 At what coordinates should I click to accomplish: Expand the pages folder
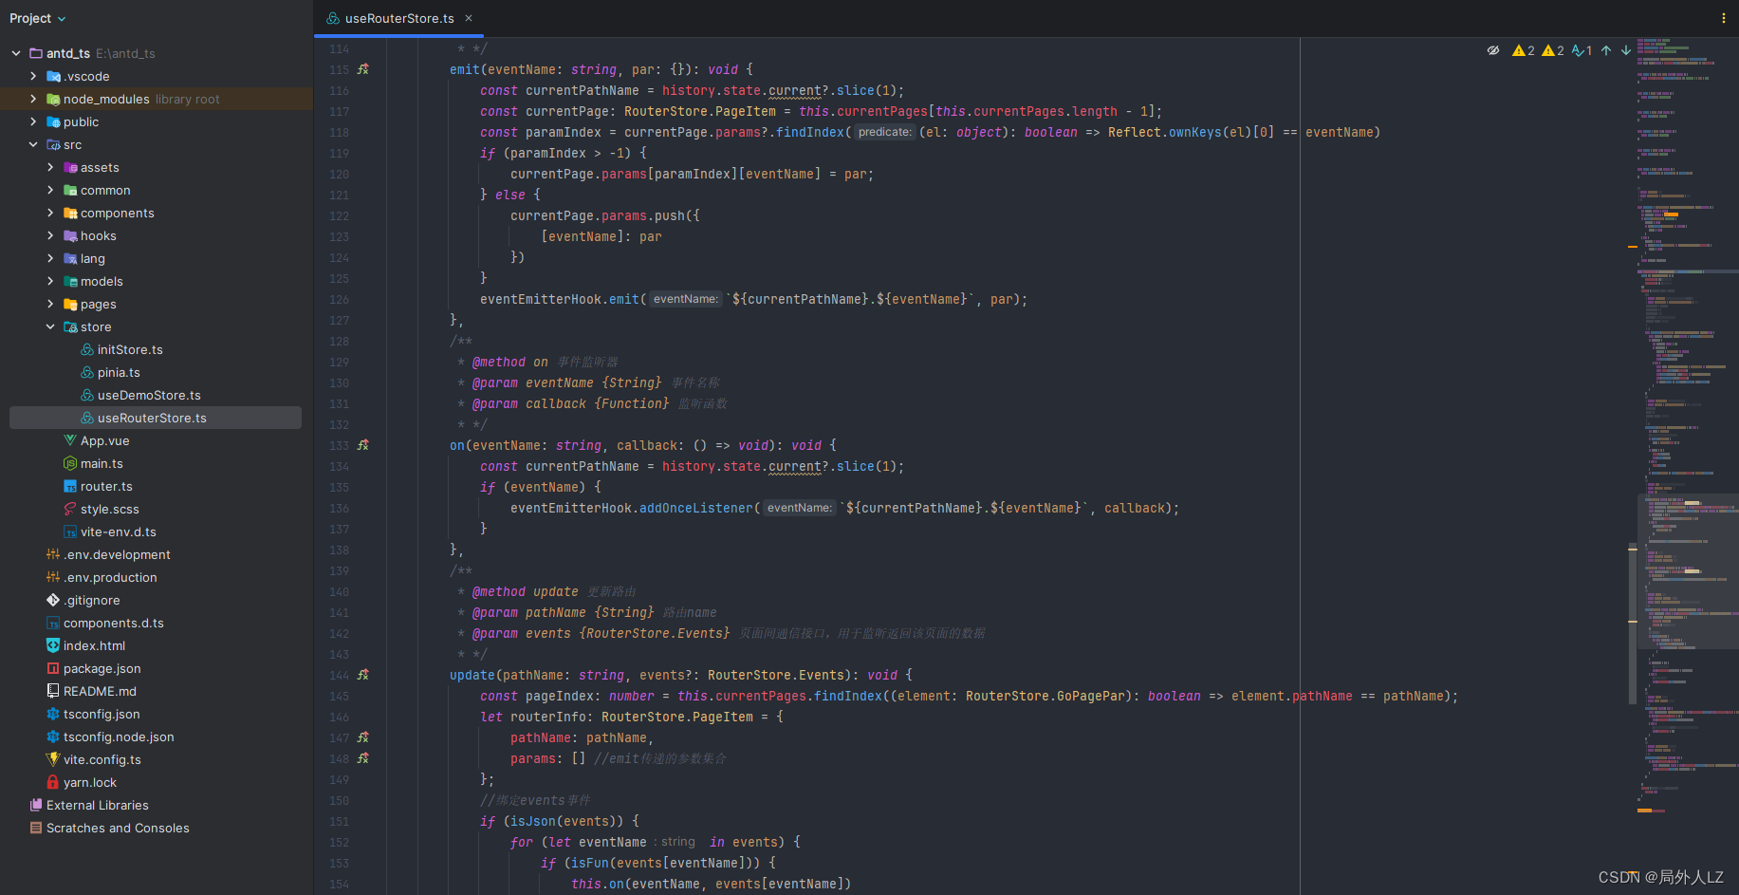pos(50,304)
